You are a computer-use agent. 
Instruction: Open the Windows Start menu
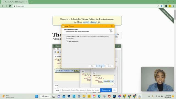(x=37, y=96)
